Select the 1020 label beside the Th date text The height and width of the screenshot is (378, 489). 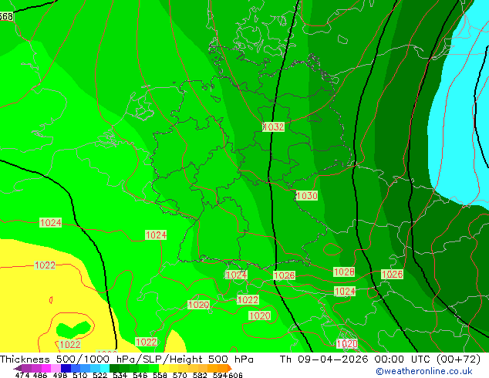(347, 344)
